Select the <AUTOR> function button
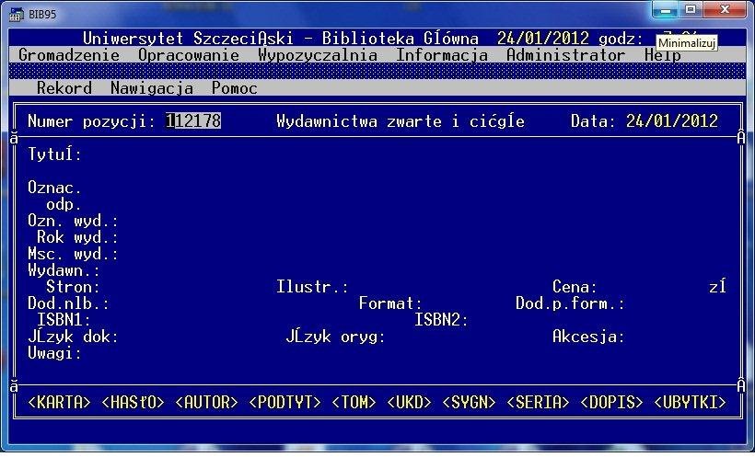 point(206,402)
